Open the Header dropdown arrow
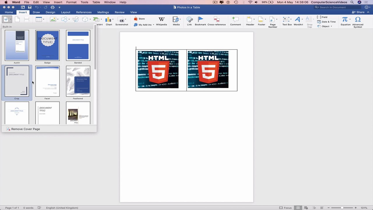The image size is (373, 210). (x=254, y=20)
